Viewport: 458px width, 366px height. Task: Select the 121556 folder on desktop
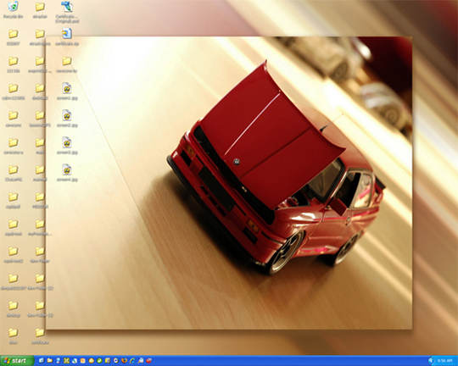(x=13, y=64)
